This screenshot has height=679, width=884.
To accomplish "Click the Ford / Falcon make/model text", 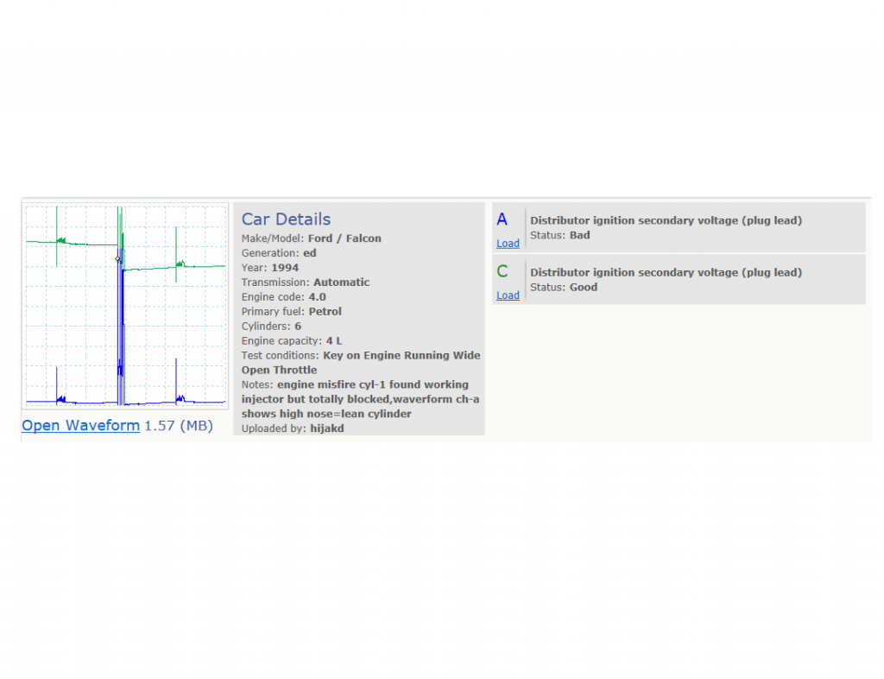I will pos(344,238).
